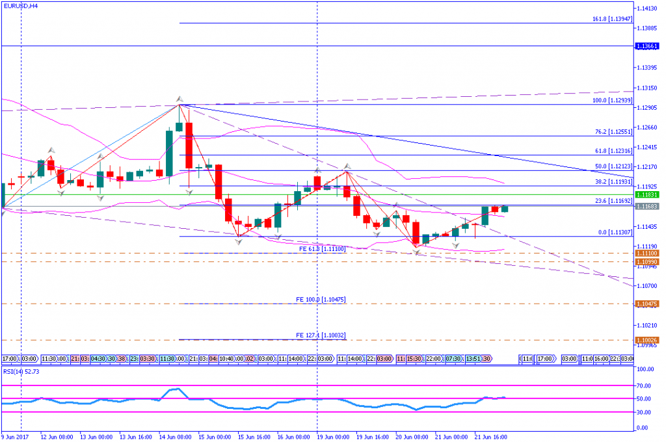Click the blue 1.13661 price tag

coord(649,47)
